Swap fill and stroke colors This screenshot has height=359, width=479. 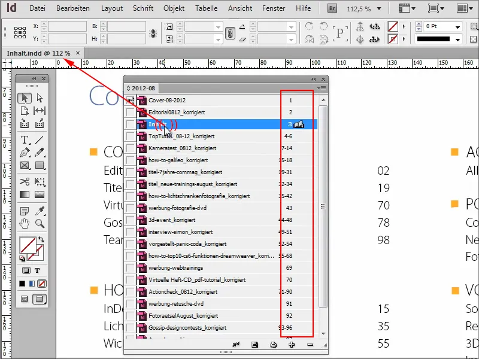(42, 239)
